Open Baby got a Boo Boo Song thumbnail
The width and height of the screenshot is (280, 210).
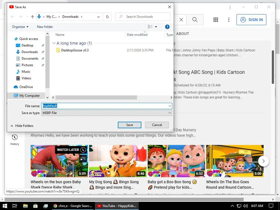176,161
